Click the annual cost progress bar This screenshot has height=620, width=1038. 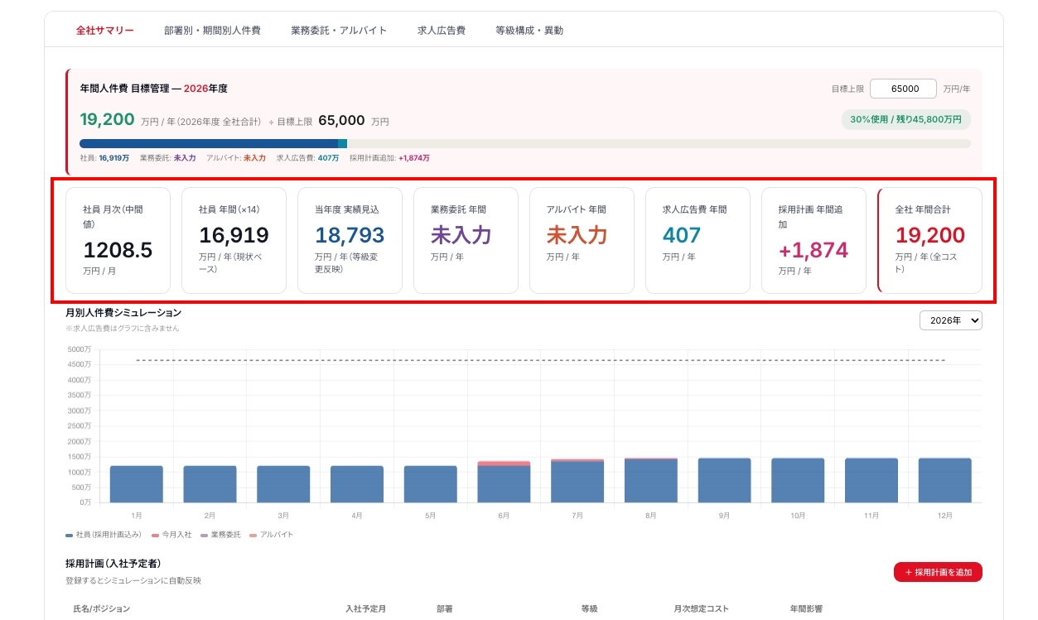pyautogui.click(x=525, y=143)
